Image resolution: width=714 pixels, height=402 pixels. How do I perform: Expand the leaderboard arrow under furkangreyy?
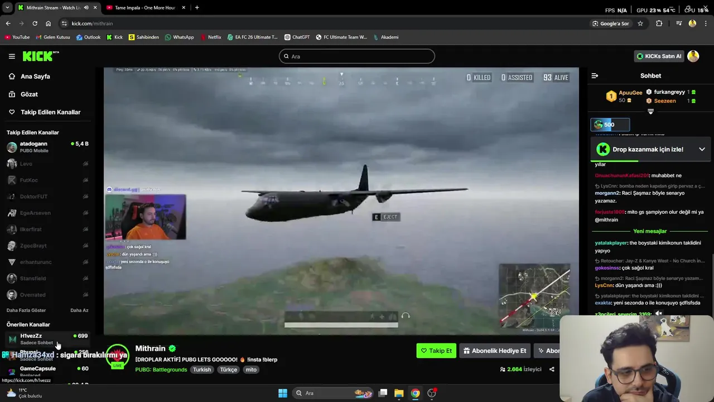(650, 112)
